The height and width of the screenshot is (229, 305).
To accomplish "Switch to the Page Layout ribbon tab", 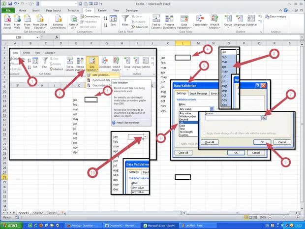I will click(x=54, y=10).
